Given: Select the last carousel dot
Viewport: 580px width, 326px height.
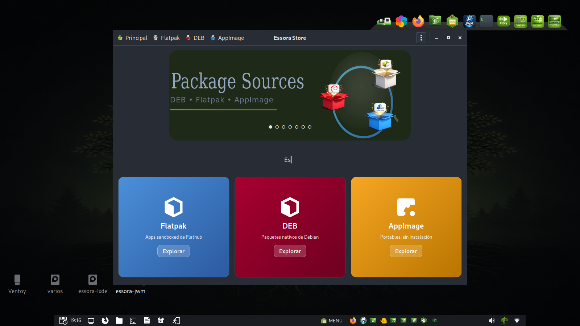Looking at the screenshot, I should [x=310, y=127].
